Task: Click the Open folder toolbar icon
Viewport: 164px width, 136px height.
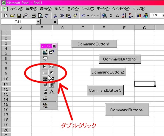Action: click(12, 16)
